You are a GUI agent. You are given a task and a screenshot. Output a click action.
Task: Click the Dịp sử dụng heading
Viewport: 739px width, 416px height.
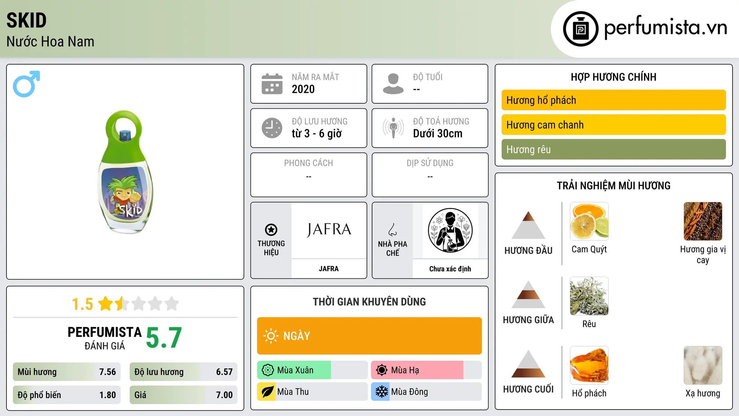point(430,163)
